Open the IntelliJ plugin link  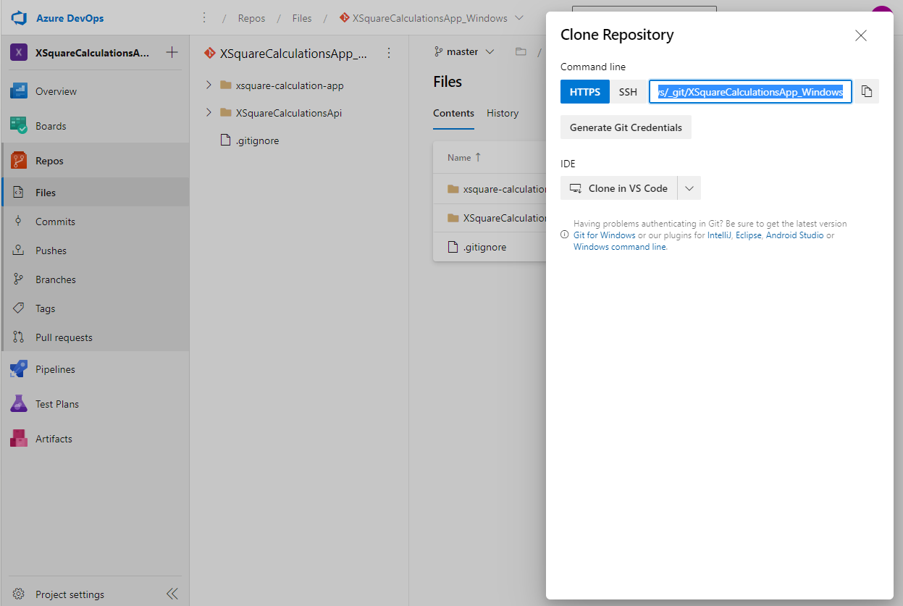[719, 235]
